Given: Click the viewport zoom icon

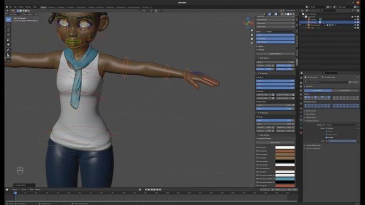Looking at the screenshot, I should tap(252, 30).
